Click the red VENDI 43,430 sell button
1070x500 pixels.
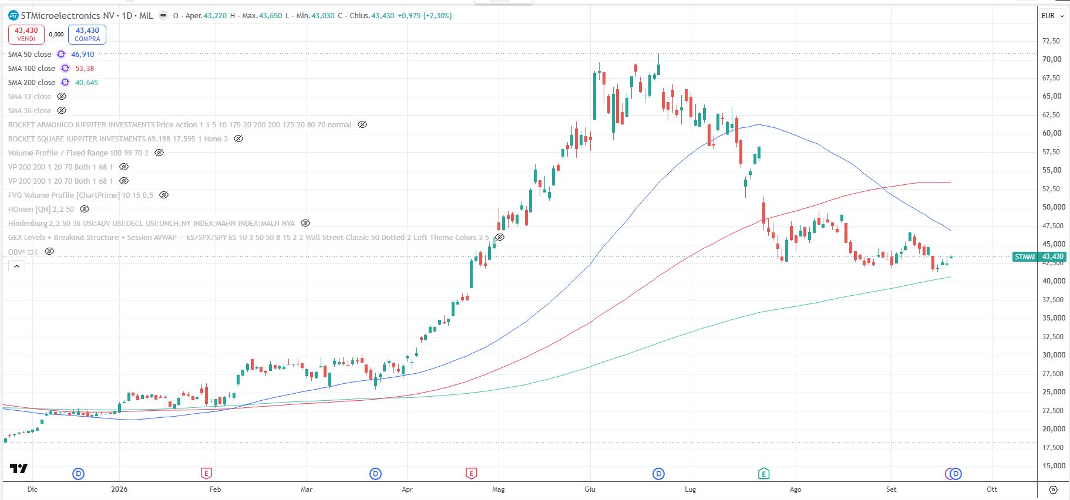tap(26, 35)
